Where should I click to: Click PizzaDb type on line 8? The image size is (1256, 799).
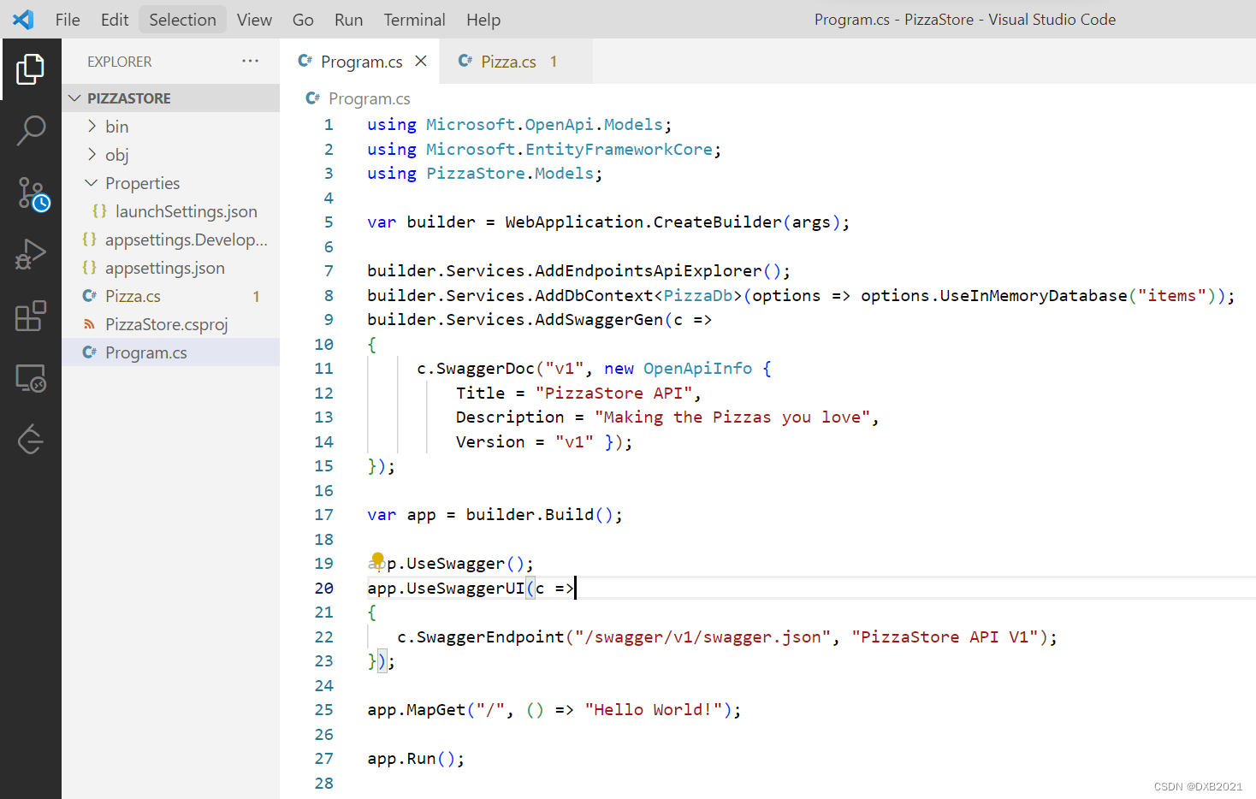point(698,296)
